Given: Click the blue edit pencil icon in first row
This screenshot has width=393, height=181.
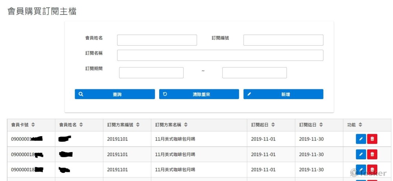Looking at the screenshot, I should 361,139.
